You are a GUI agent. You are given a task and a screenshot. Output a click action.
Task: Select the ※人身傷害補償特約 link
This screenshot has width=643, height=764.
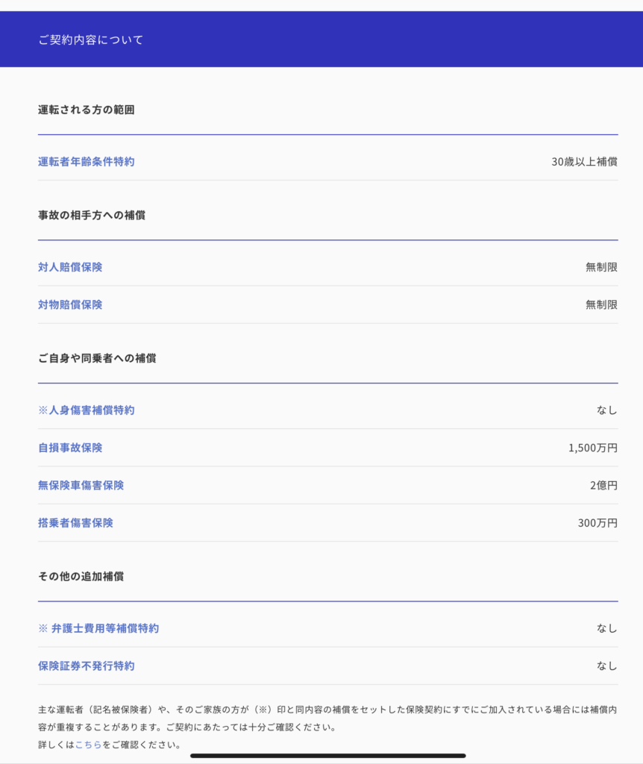[86, 410]
